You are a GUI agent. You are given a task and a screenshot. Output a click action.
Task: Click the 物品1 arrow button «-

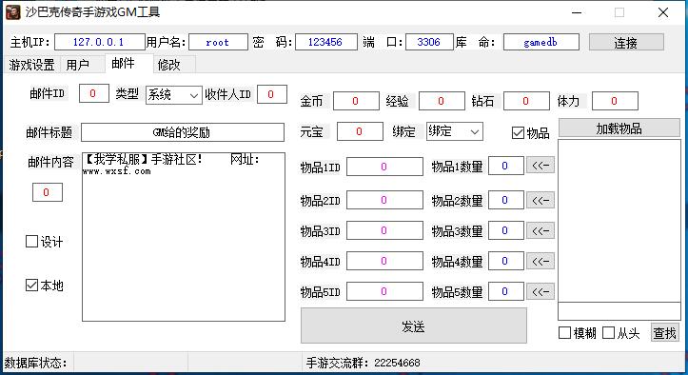click(541, 165)
